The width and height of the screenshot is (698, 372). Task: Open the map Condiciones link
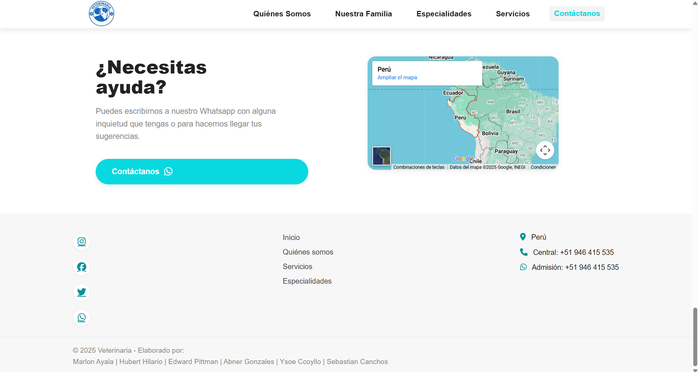pos(543,167)
